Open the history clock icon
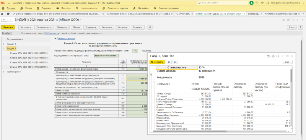The image size is (306, 140). [x=257, y=3]
